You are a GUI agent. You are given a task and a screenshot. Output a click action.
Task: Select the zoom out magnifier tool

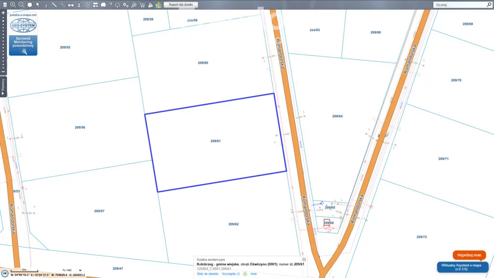[x=21, y=4]
